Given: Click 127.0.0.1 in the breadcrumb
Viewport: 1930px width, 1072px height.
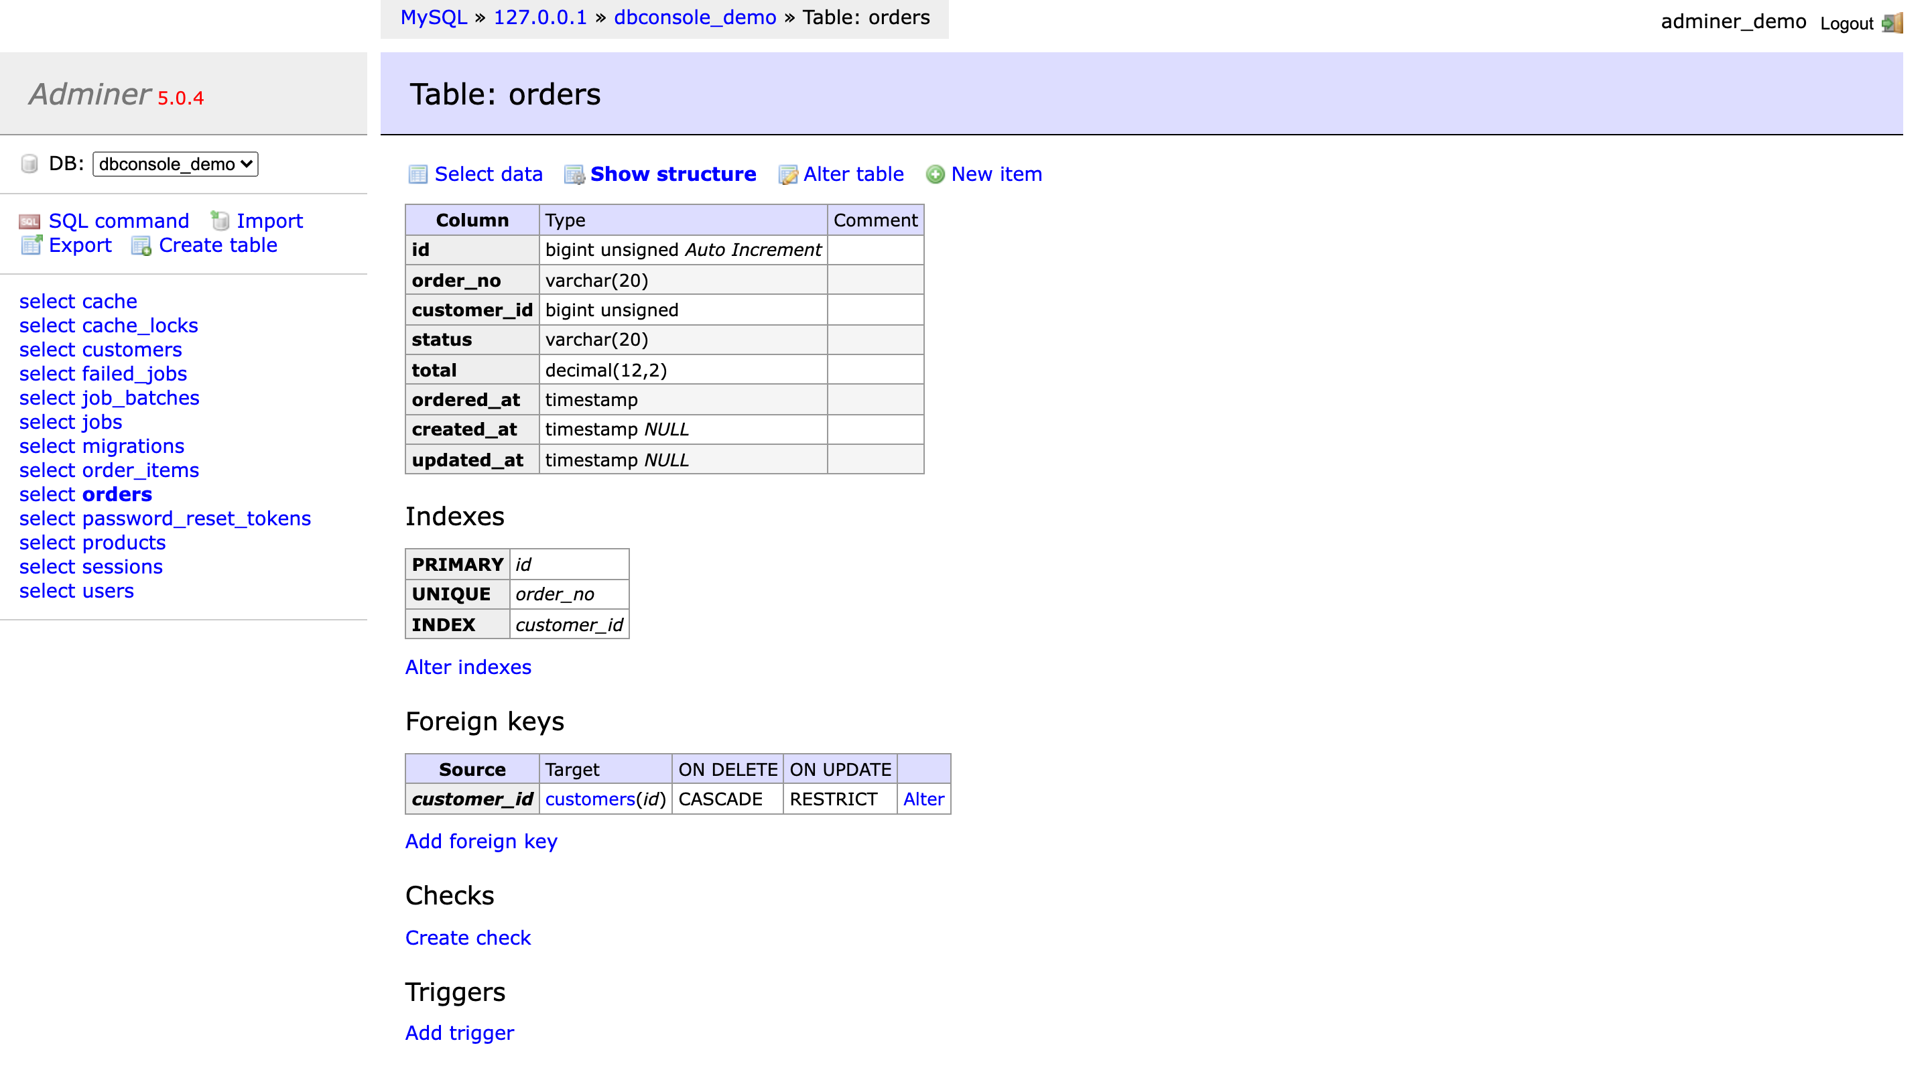Looking at the screenshot, I should (x=540, y=17).
